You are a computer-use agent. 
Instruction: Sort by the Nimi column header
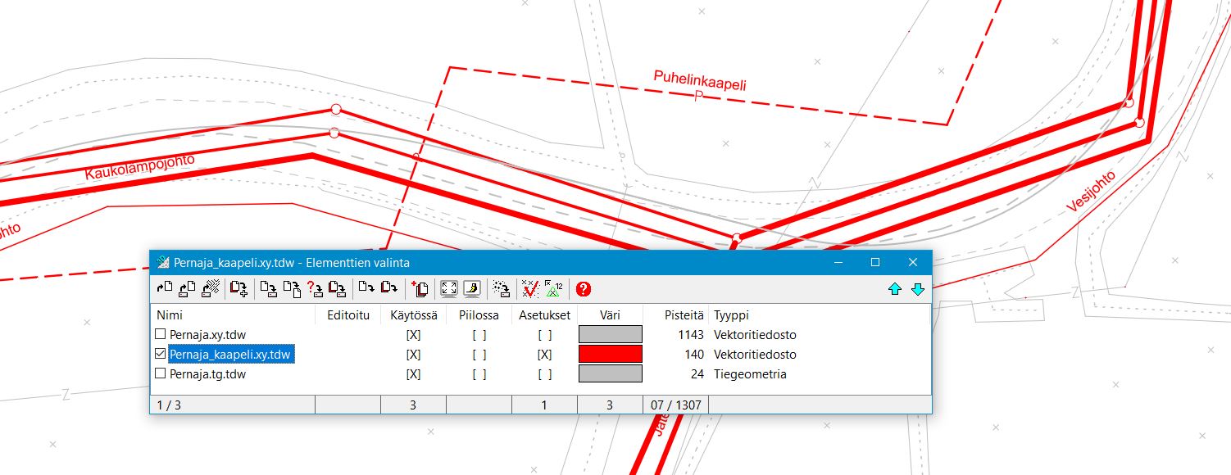tap(170, 315)
